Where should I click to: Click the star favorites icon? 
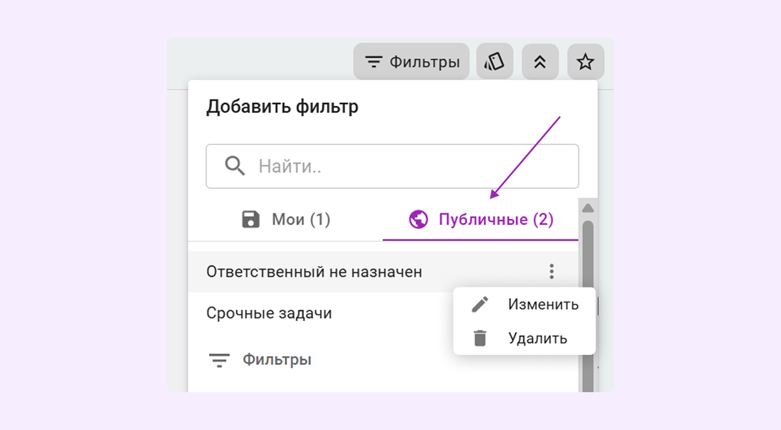point(585,61)
